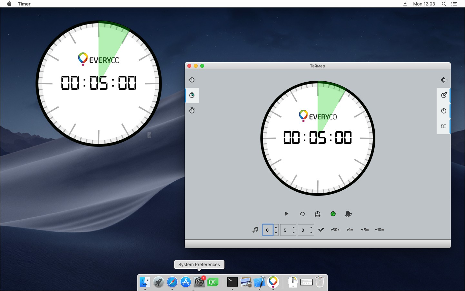Select the clock mode in left sidebar
This screenshot has height=291, width=465.
(192, 80)
